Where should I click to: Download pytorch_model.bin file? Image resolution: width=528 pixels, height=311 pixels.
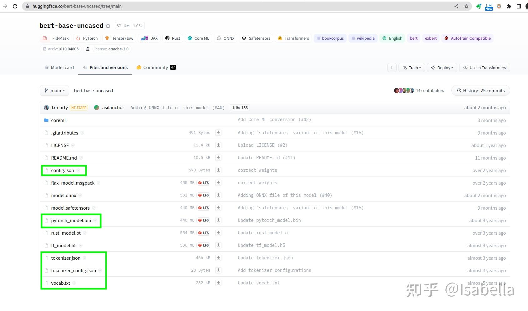(x=218, y=220)
